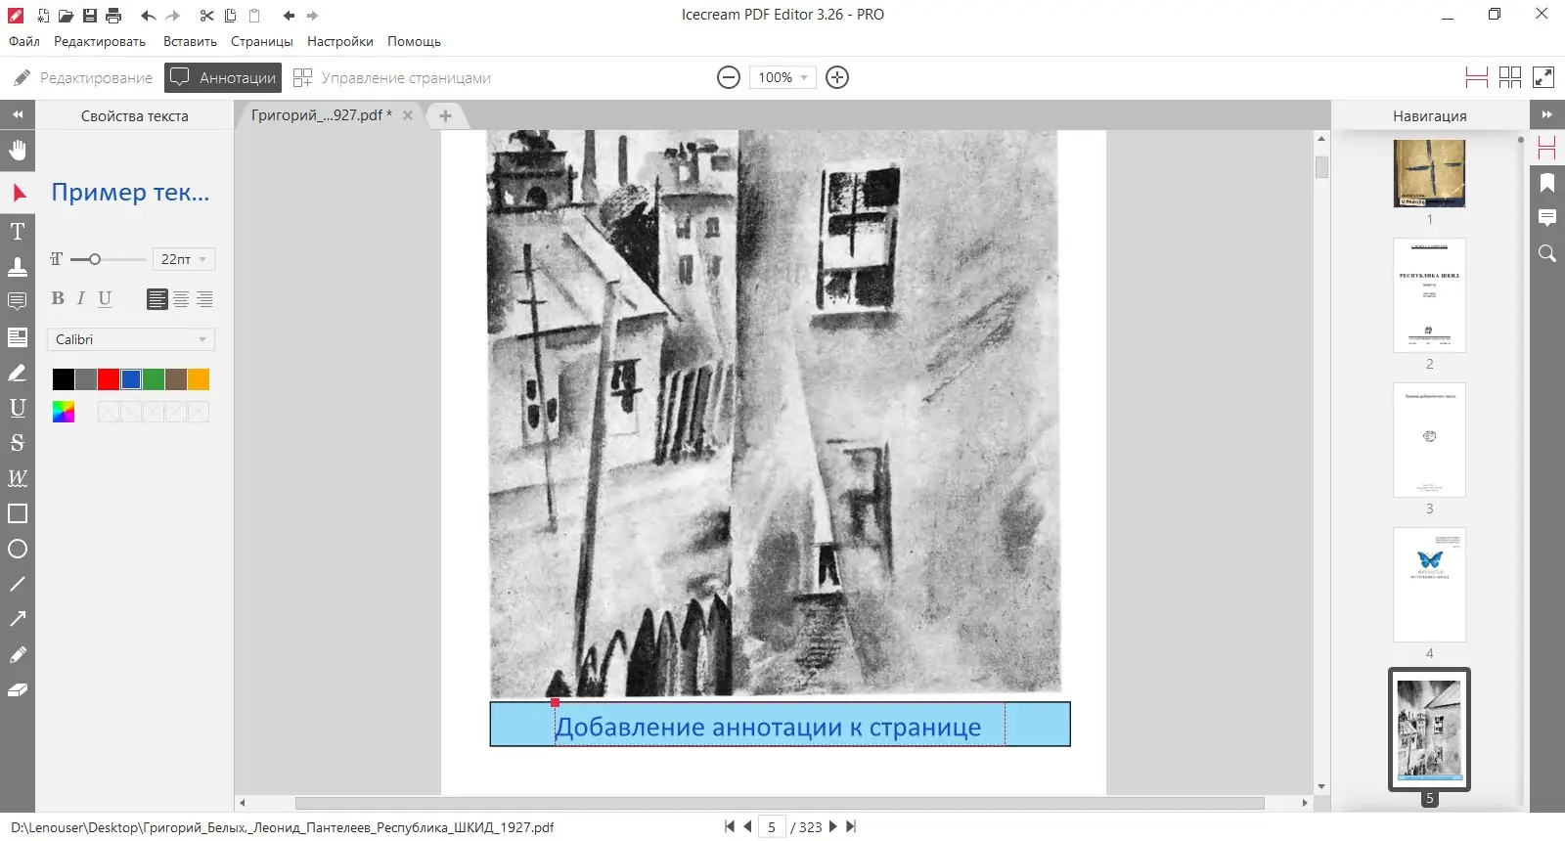
Task: Add a new document tab
Action: (445, 115)
